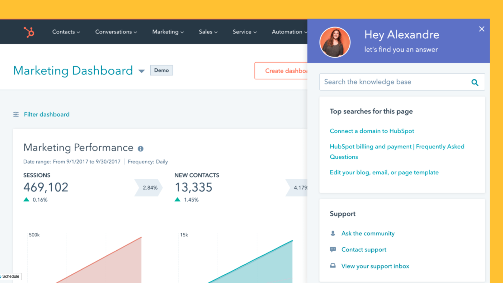This screenshot has width=503, height=283.
Task: Click the New Contacts 1.45% change value
Action: pos(191,200)
